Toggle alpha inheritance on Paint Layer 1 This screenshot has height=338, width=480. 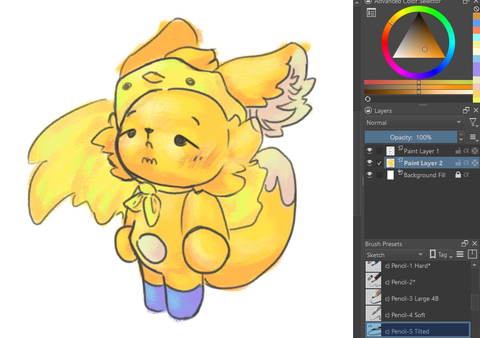[x=466, y=151]
